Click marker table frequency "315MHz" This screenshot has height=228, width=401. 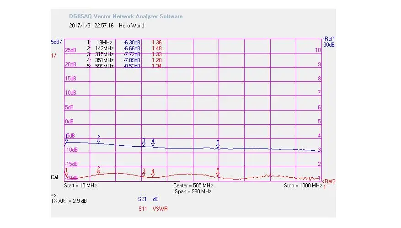coord(104,54)
